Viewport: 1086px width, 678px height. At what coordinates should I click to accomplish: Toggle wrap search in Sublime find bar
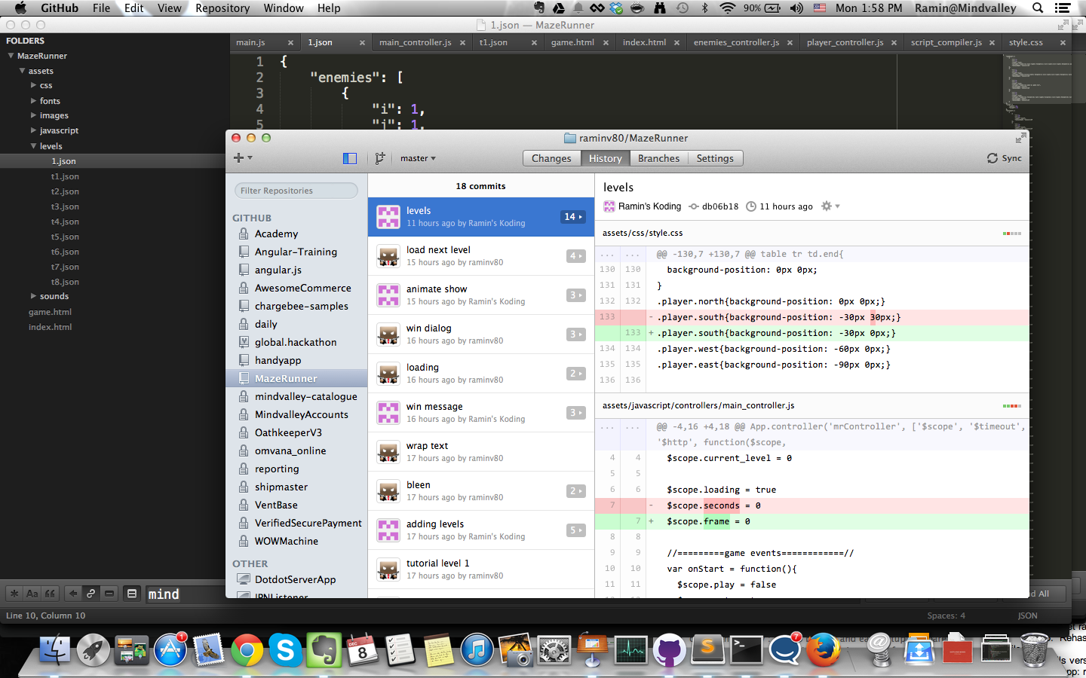point(91,594)
